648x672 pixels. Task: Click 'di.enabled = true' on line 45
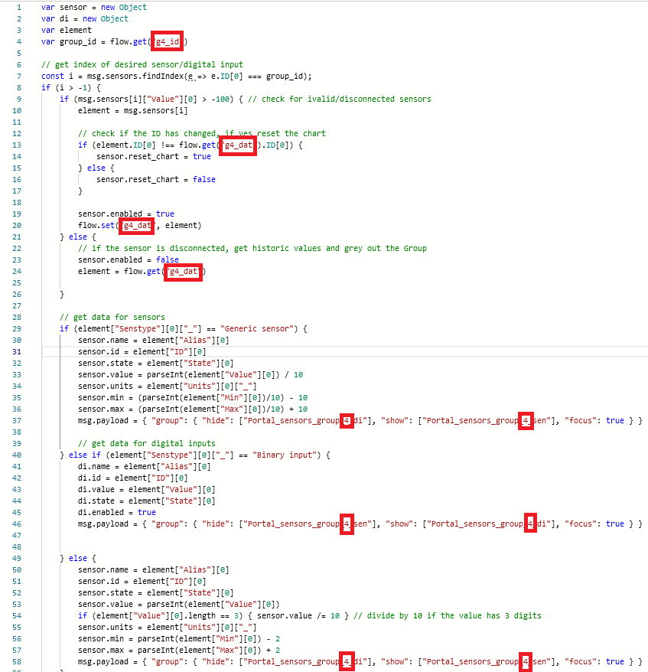click(x=117, y=513)
